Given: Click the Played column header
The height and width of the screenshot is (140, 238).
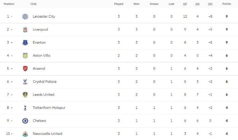Looking at the screenshot, I should pyautogui.click(x=119, y=4).
